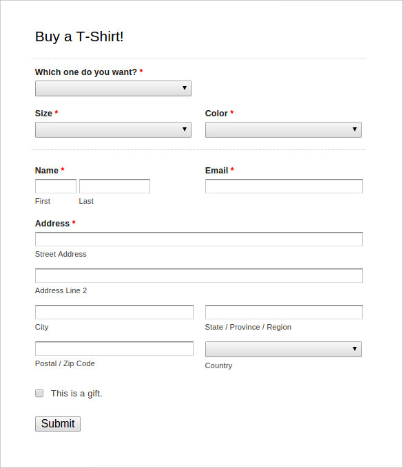This screenshot has height=468, width=403.
Task: Click the Street Address field
Action: pos(199,239)
